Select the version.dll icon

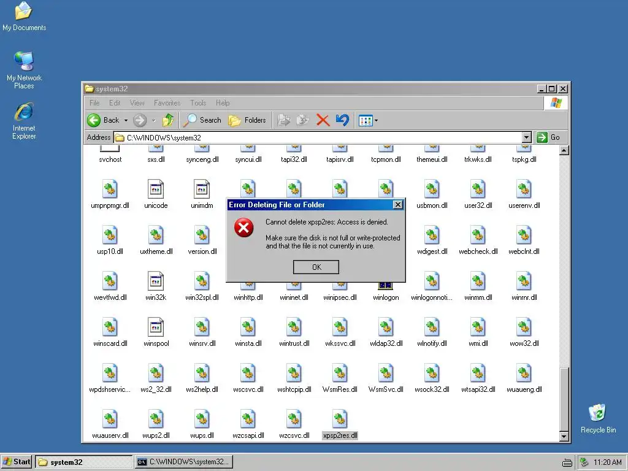point(202,235)
